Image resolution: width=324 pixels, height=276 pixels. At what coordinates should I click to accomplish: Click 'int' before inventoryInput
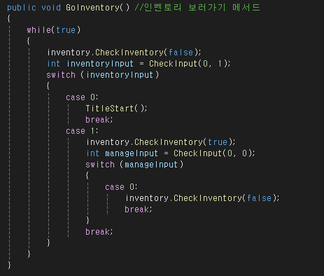54,64
